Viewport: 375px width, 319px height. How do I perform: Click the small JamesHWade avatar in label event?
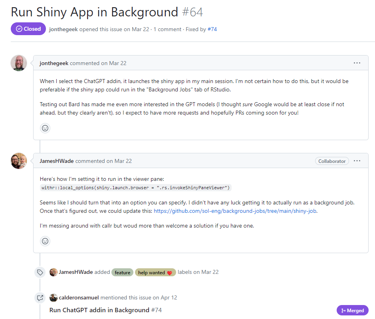54,272
